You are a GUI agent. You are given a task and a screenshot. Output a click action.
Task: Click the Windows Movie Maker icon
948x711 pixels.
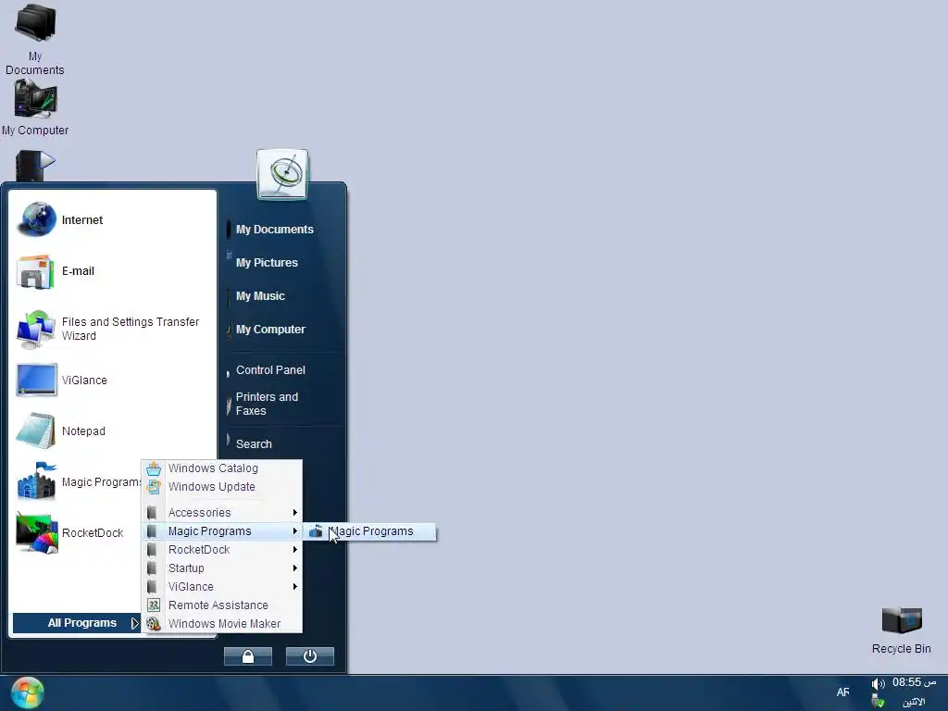coord(154,624)
